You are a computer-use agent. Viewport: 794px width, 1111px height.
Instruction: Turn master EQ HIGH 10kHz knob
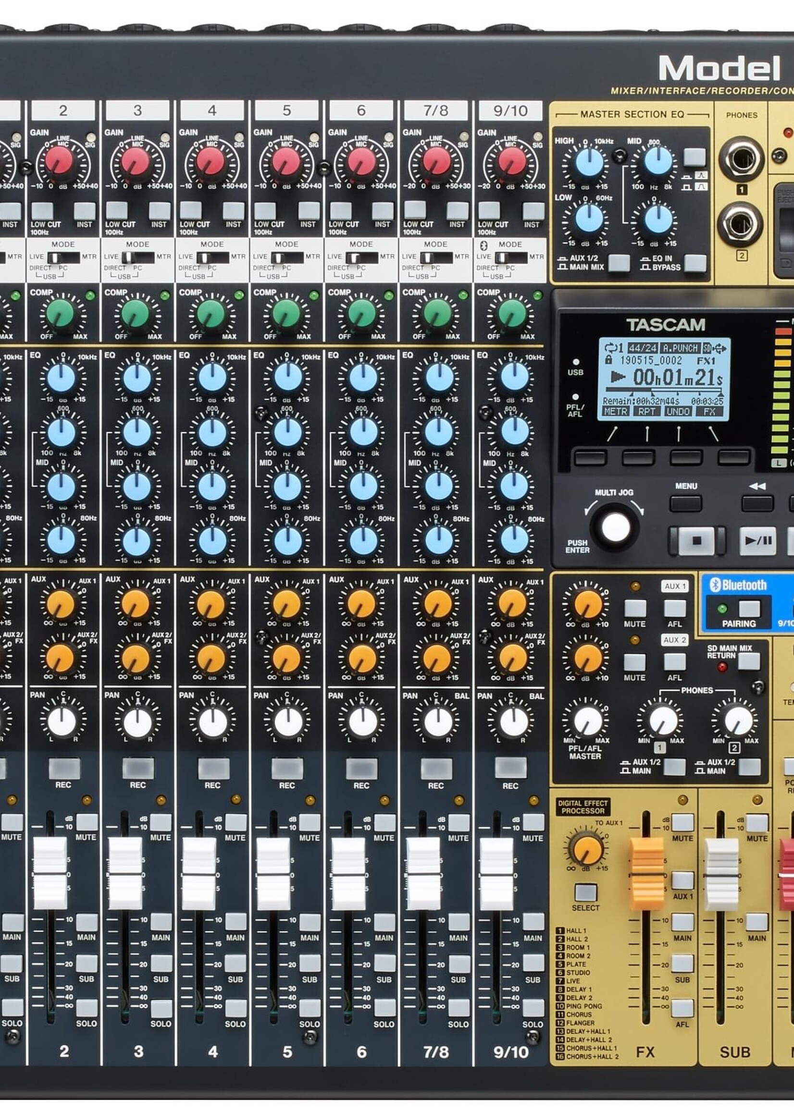click(x=589, y=163)
